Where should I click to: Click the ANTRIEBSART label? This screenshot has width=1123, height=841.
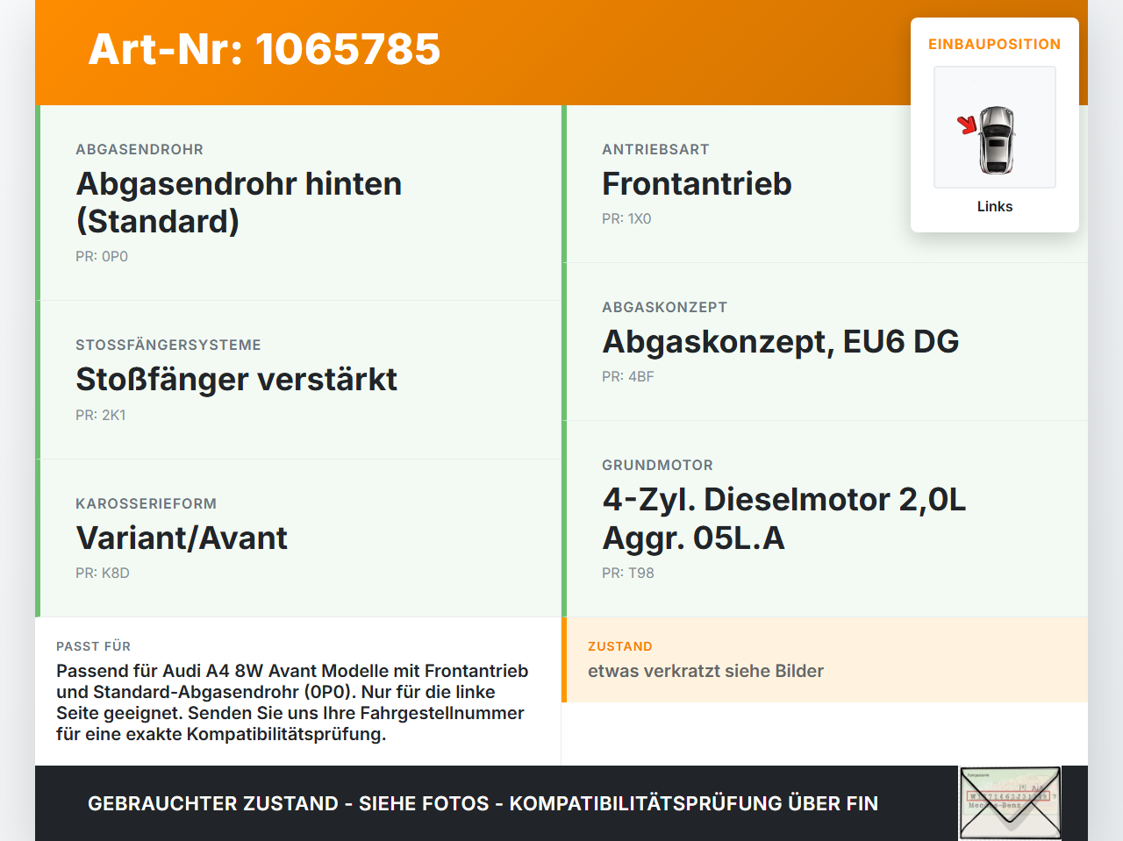(x=655, y=150)
